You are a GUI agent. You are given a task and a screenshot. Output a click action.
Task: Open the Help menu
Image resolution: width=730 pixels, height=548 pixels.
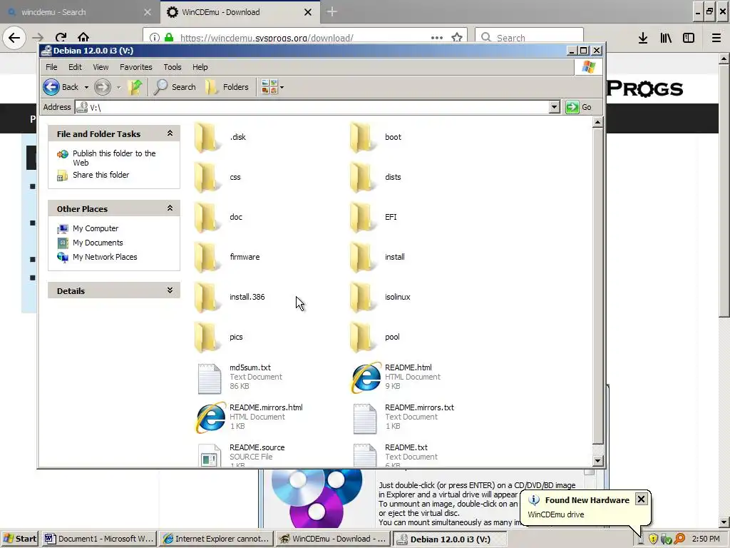(200, 67)
